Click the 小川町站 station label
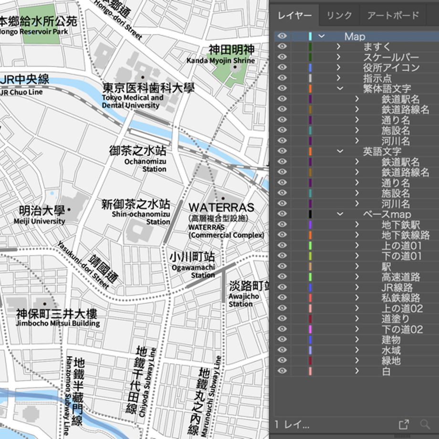The width and height of the screenshot is (439, 439). [192, 257]
